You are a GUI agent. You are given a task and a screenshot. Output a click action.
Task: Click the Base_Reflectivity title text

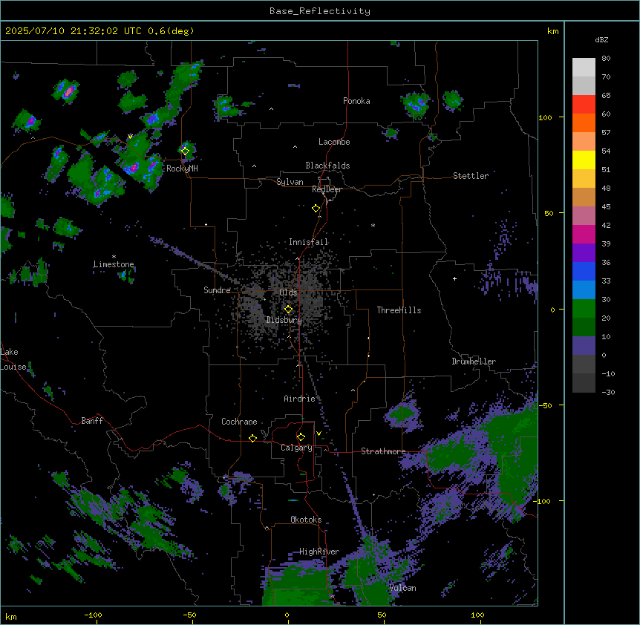coord(320,11)
